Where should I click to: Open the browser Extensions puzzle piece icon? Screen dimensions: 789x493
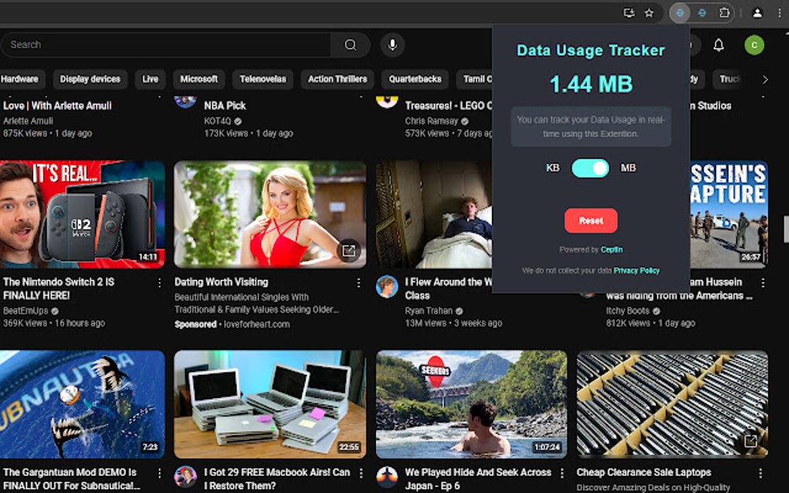coord(725,12)
